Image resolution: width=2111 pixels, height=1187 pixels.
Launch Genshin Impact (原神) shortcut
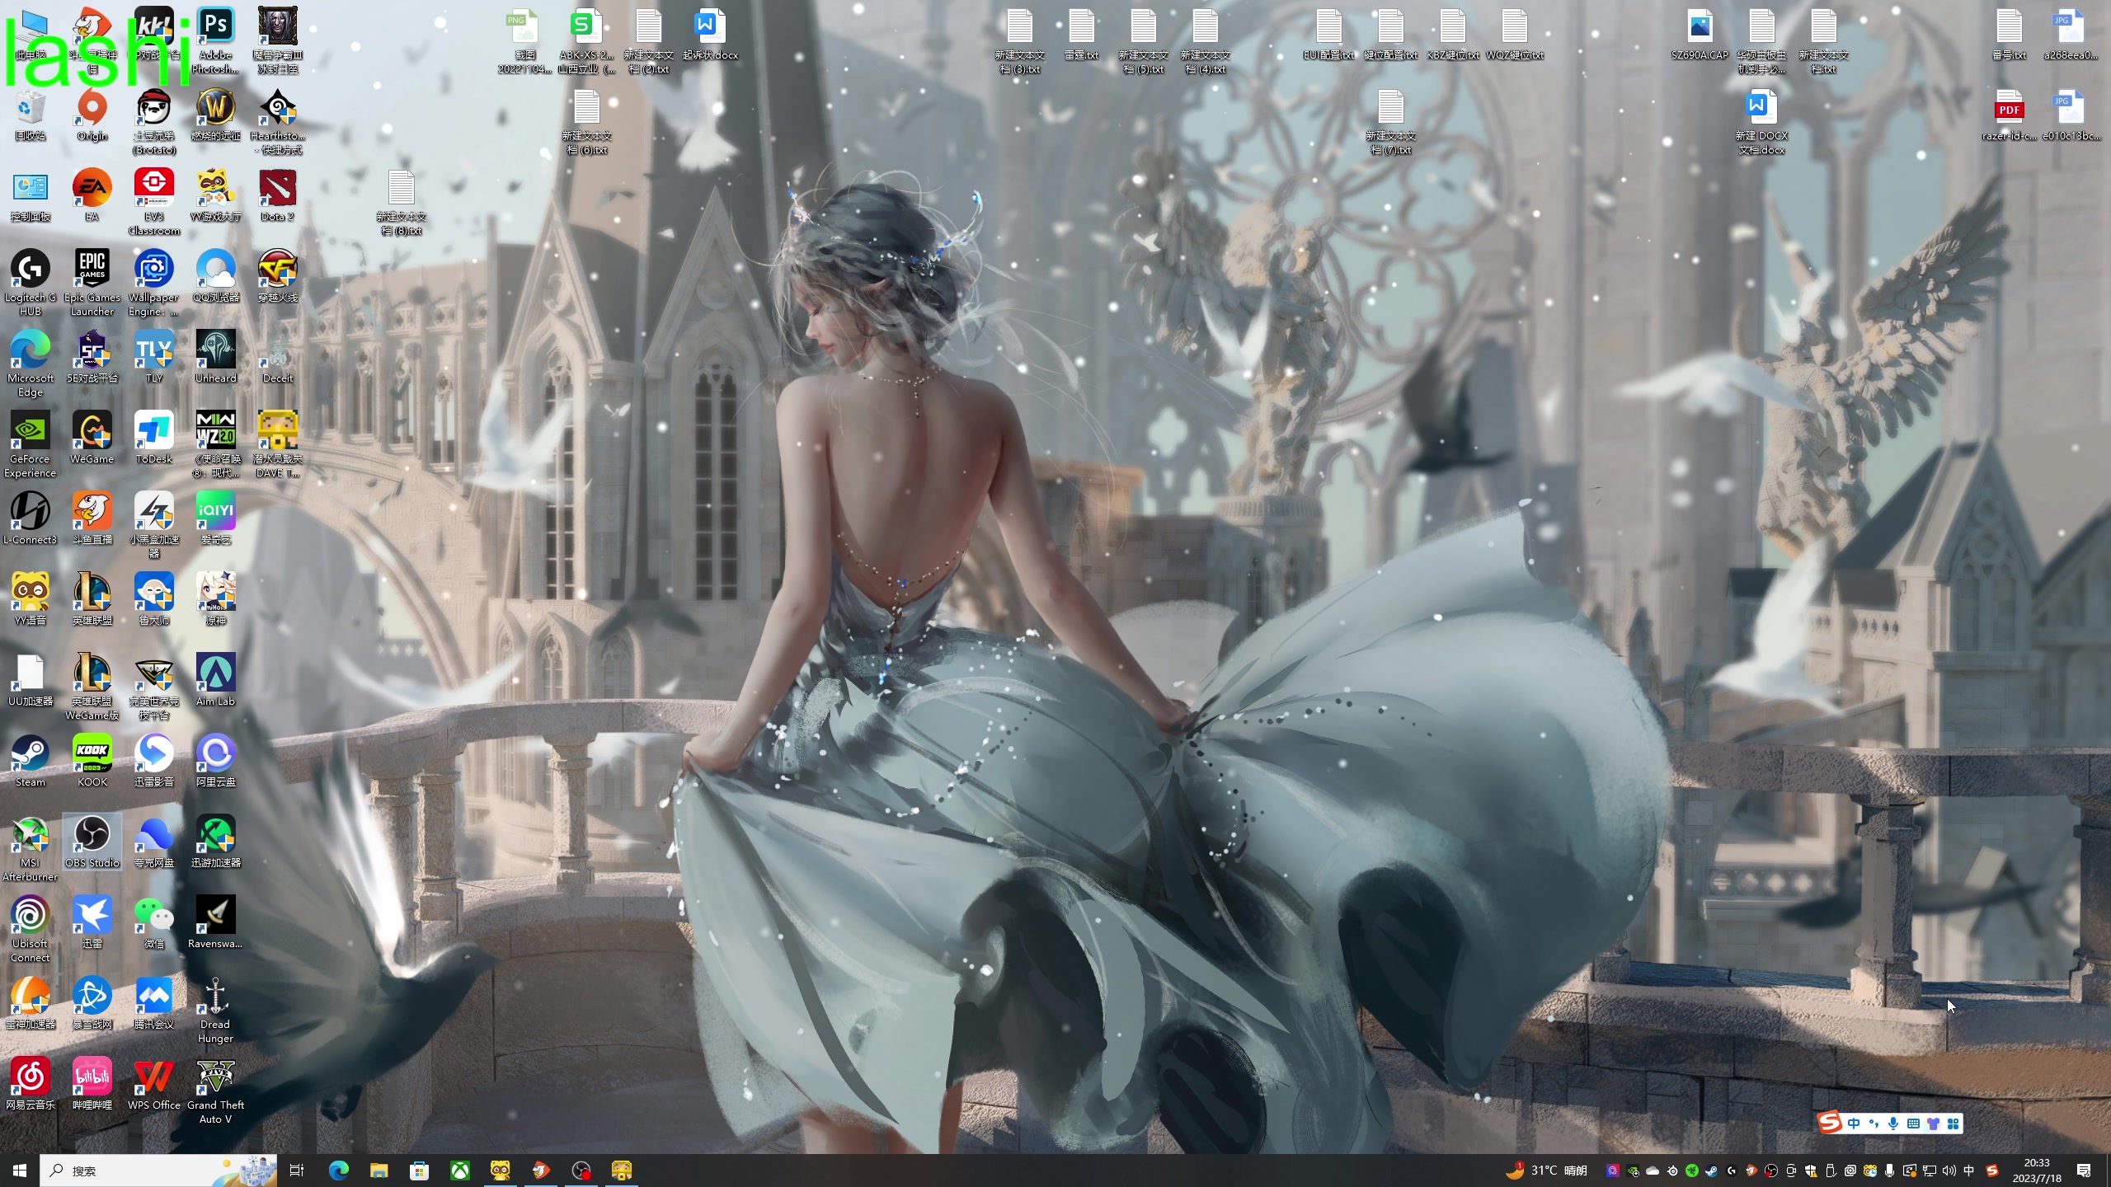pyautogui.click(x=215, y=599)
